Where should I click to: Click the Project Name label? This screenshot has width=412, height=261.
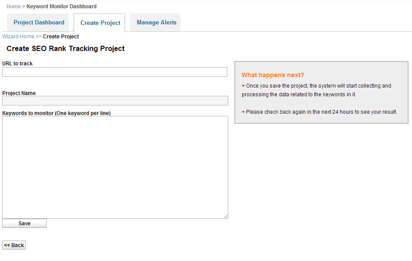coord(19,93)
